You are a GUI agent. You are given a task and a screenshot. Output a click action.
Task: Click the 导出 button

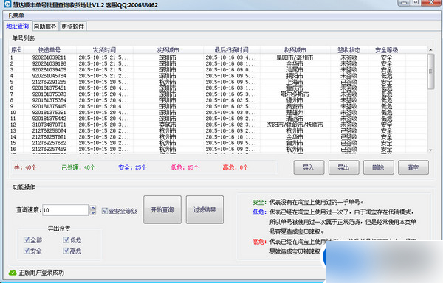pos(344,167)
